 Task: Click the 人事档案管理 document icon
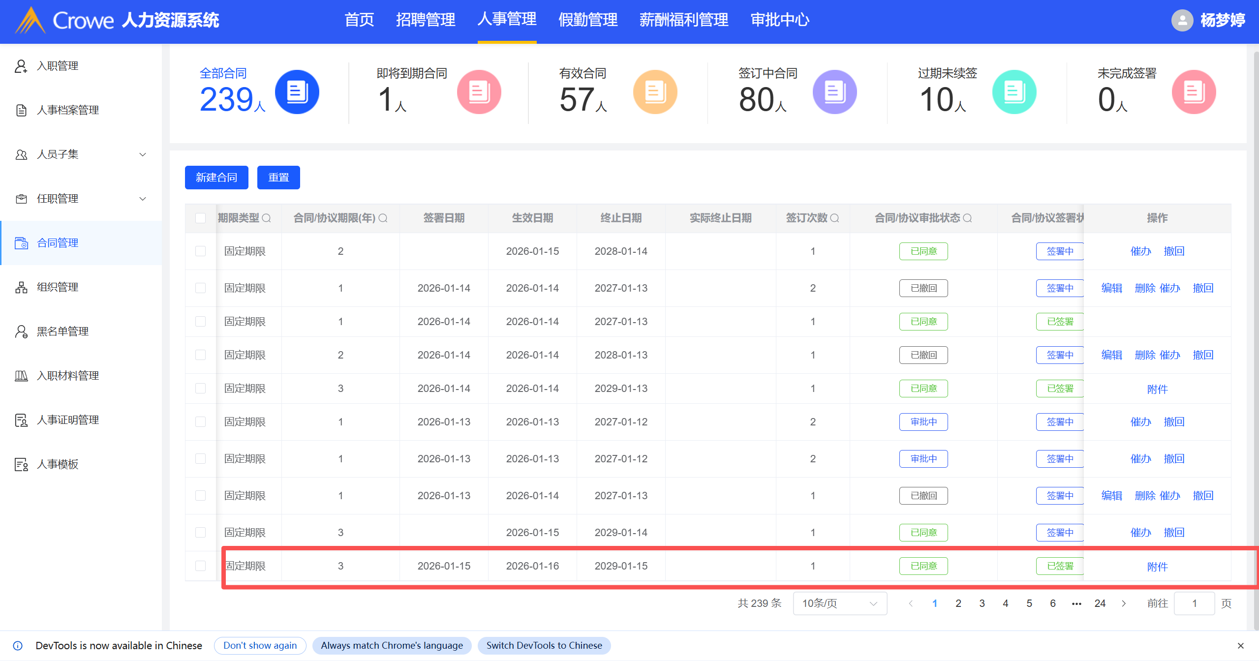tap(21, 110)
